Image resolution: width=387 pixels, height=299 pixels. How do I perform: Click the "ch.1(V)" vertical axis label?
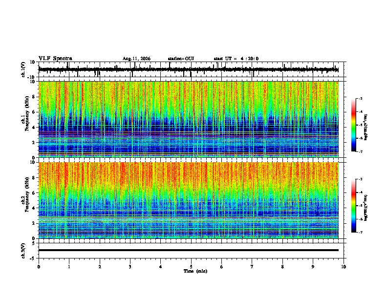pyautogui.click(x=23, y=69)
